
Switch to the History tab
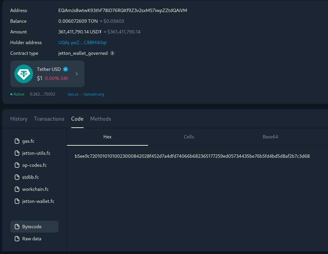[19, 119]
